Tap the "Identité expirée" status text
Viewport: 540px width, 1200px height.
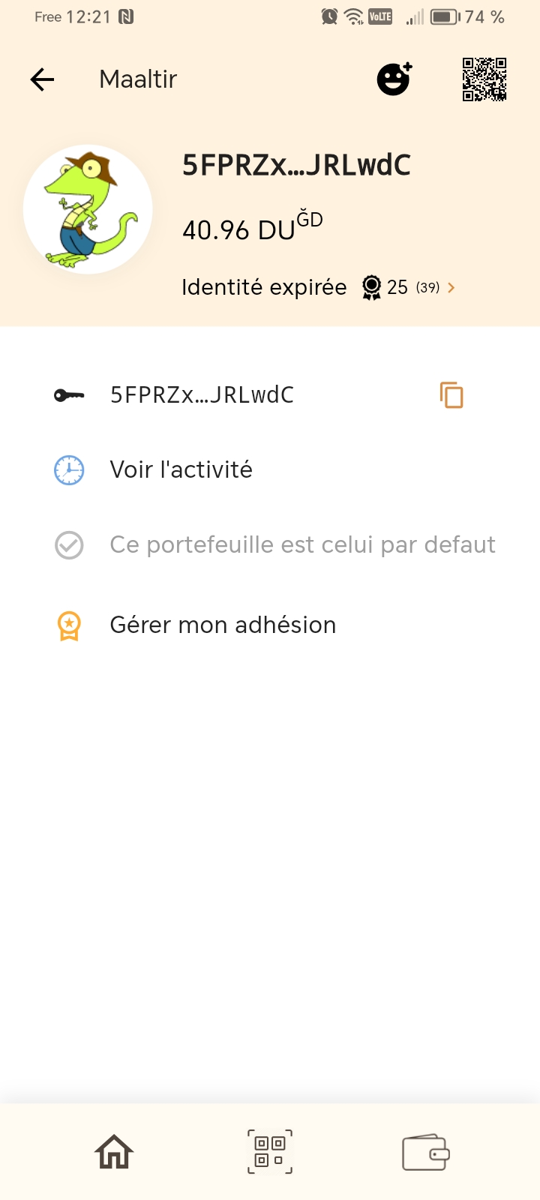(264, 287)
